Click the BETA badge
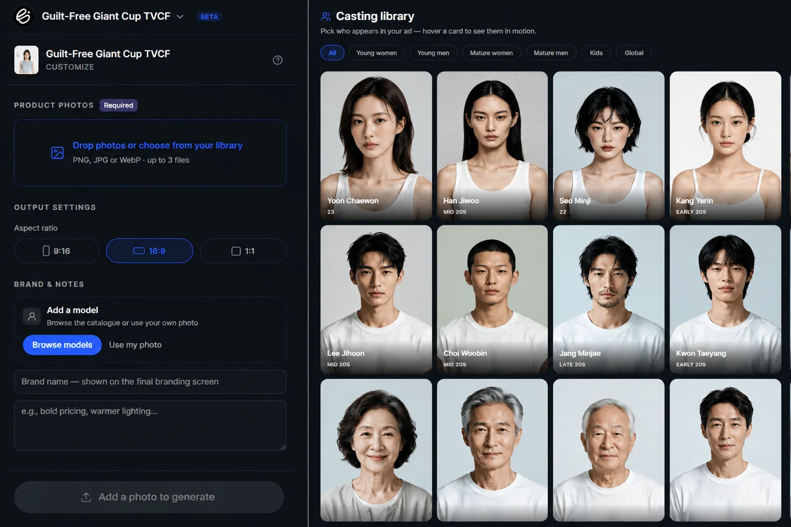Image resolution: width=791 pixels, height=527 pixels. [x=209, y=16]
